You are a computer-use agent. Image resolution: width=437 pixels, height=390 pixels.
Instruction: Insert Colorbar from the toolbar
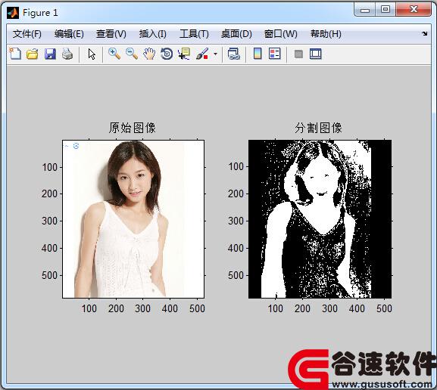click(258, 54)
